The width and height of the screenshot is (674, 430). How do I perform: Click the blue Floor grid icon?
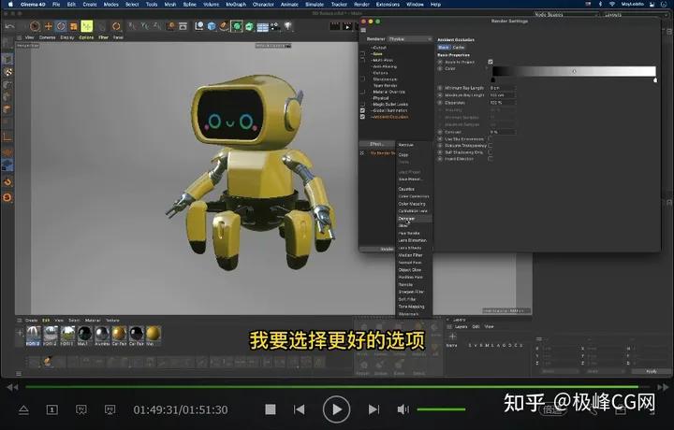[x=262, y=27]
